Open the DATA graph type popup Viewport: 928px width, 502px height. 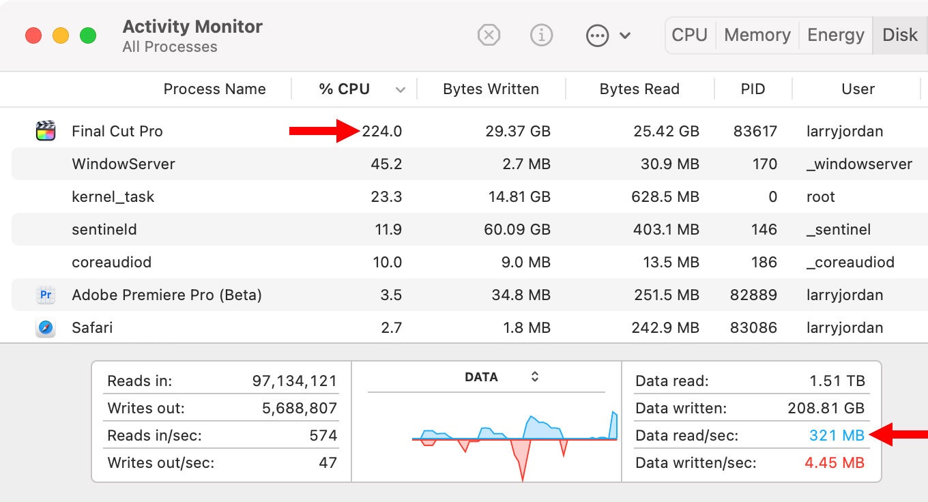502,376
